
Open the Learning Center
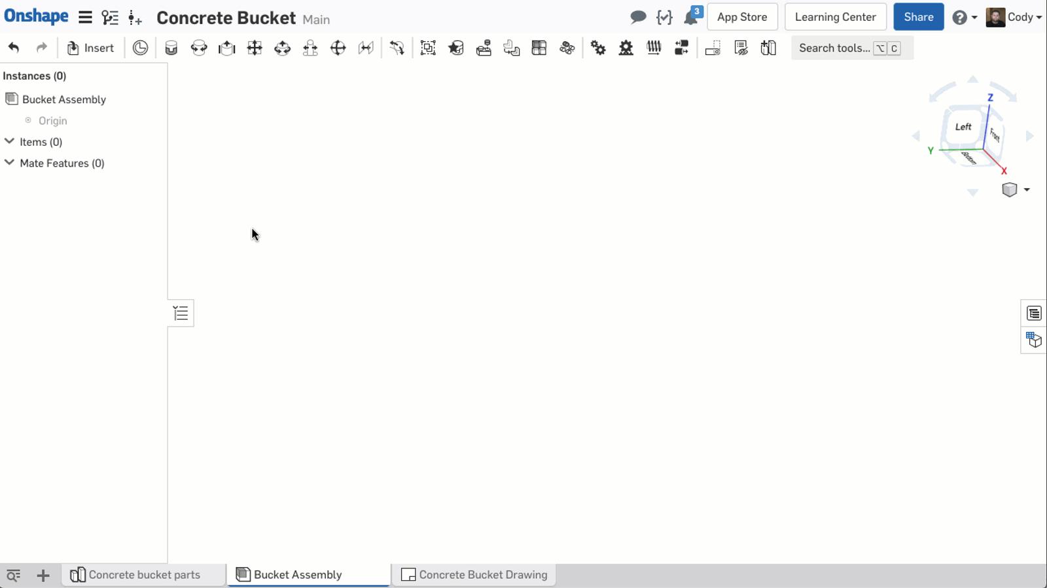[835, 17]
